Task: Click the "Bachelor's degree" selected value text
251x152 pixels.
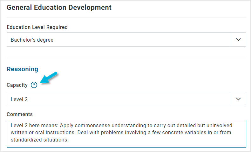Action: pyautogui.click(x=32, y=40)
